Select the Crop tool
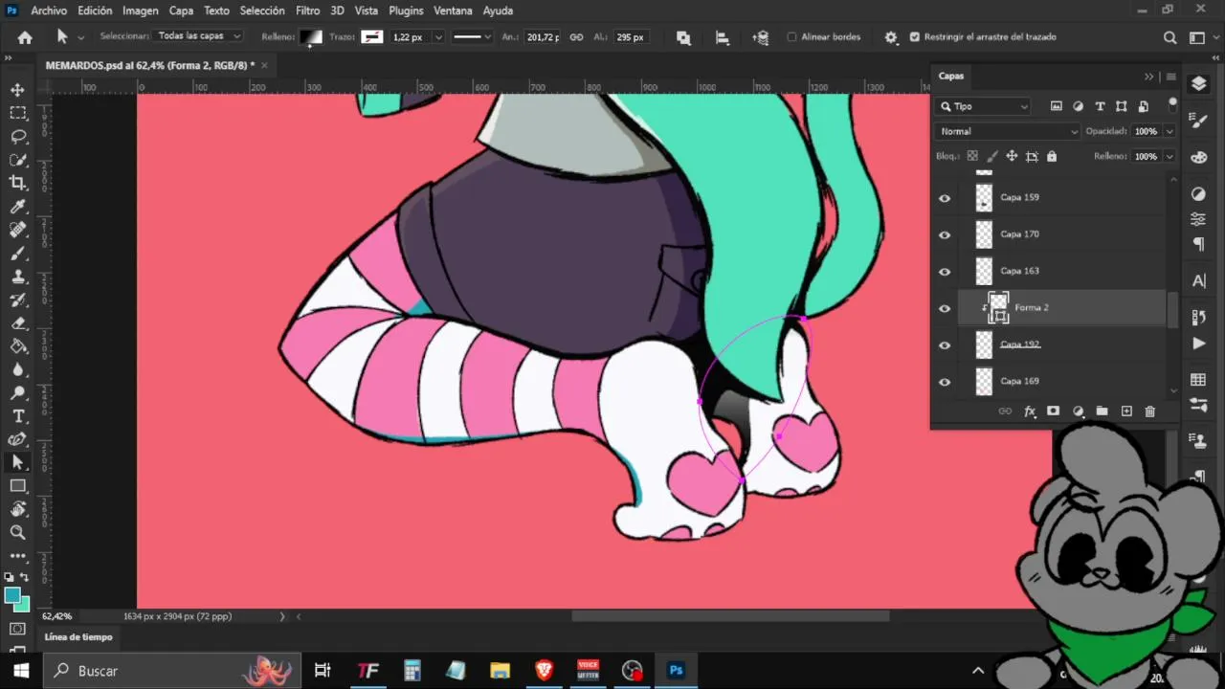The image size is (1225, 689). 17,183
